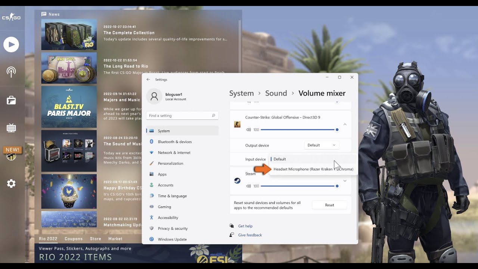The width and height of the screenshot is (478, 269).
Task: Open Accessibility settings
Action: (x=182, y=217)
